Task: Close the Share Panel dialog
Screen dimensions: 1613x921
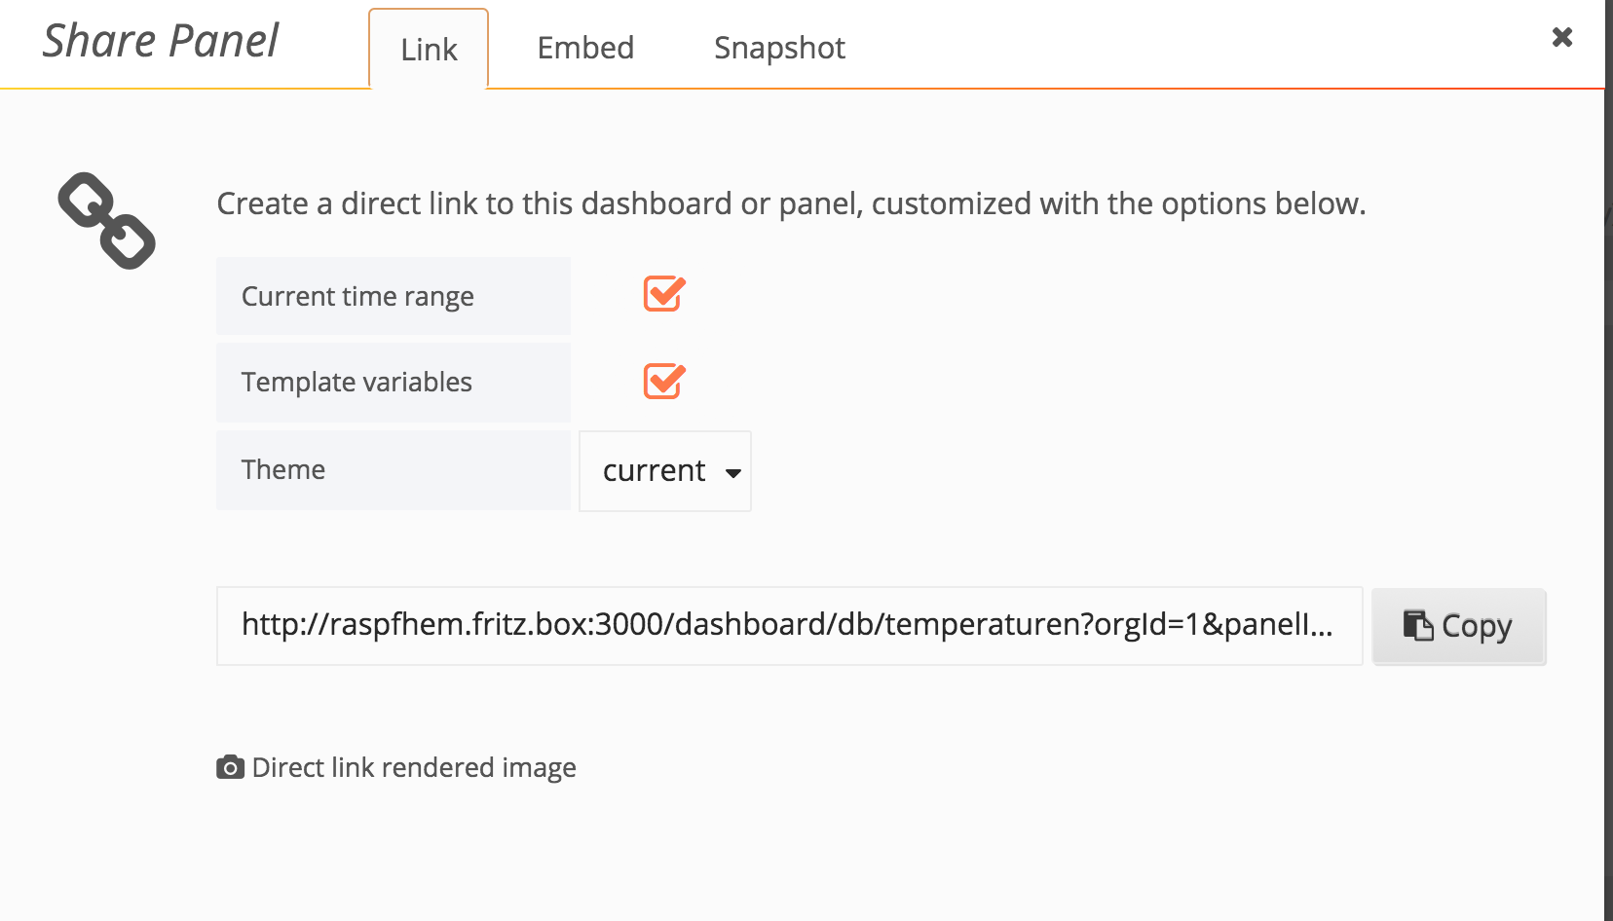Action: click(1562, 37)
